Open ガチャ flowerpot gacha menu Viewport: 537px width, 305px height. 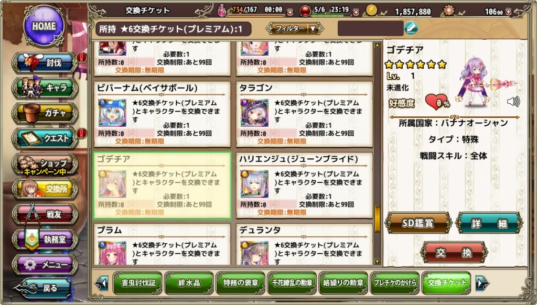point(45,113)
